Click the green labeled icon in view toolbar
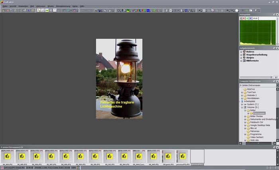The width and height of the screenshot is (279, 170). point(47,11)
